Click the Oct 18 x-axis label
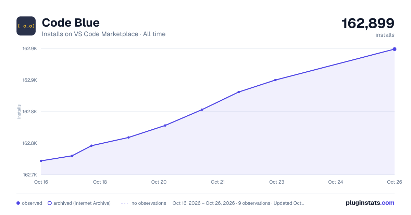The height and width of the screenshot is (215, 411). (100, 182)
